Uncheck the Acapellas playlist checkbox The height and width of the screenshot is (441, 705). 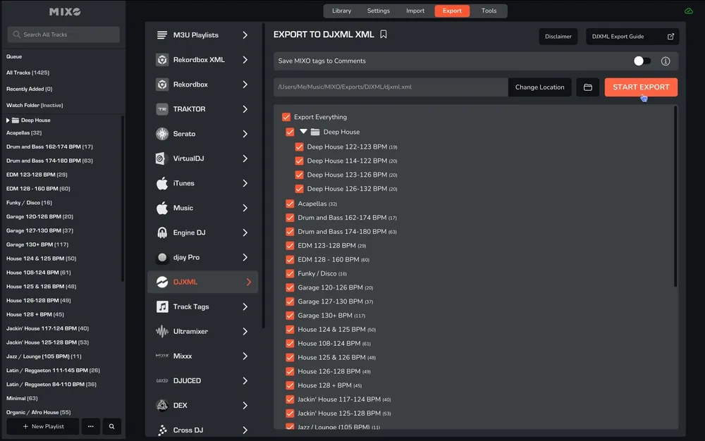click(290, 204)
